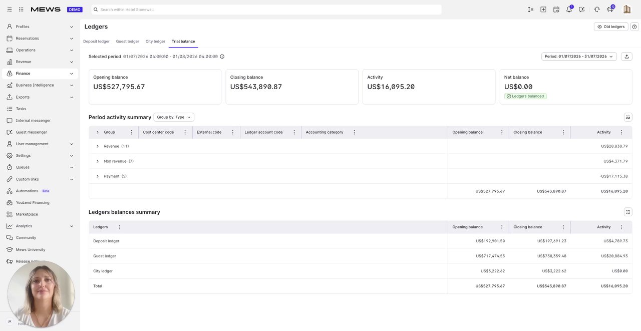Click the Search within Hotel Stonewall field

point(266,10)
